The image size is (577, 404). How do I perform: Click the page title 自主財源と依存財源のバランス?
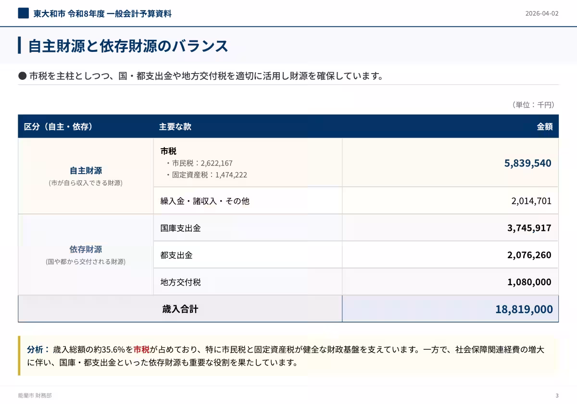point(128,46)
